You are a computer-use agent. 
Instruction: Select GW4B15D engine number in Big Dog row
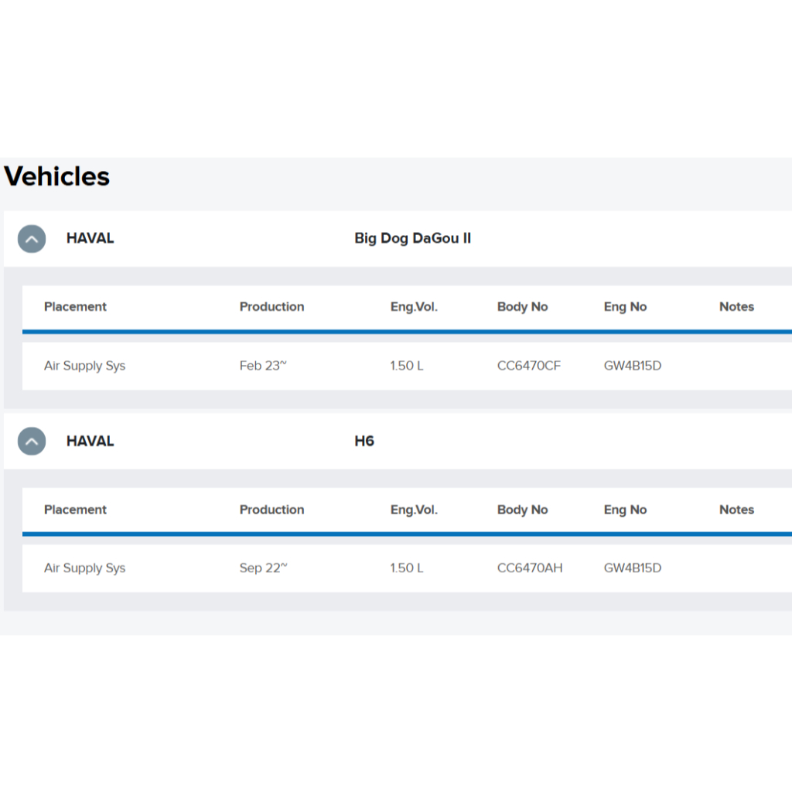632,366
